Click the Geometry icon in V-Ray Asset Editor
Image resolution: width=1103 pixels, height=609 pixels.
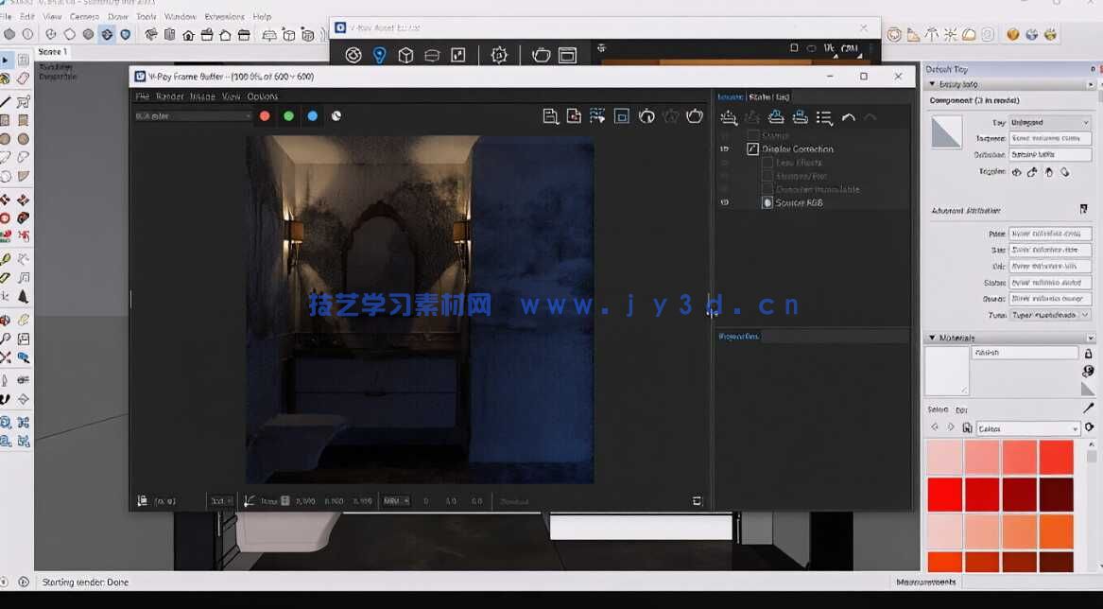(x=406, y=55)
